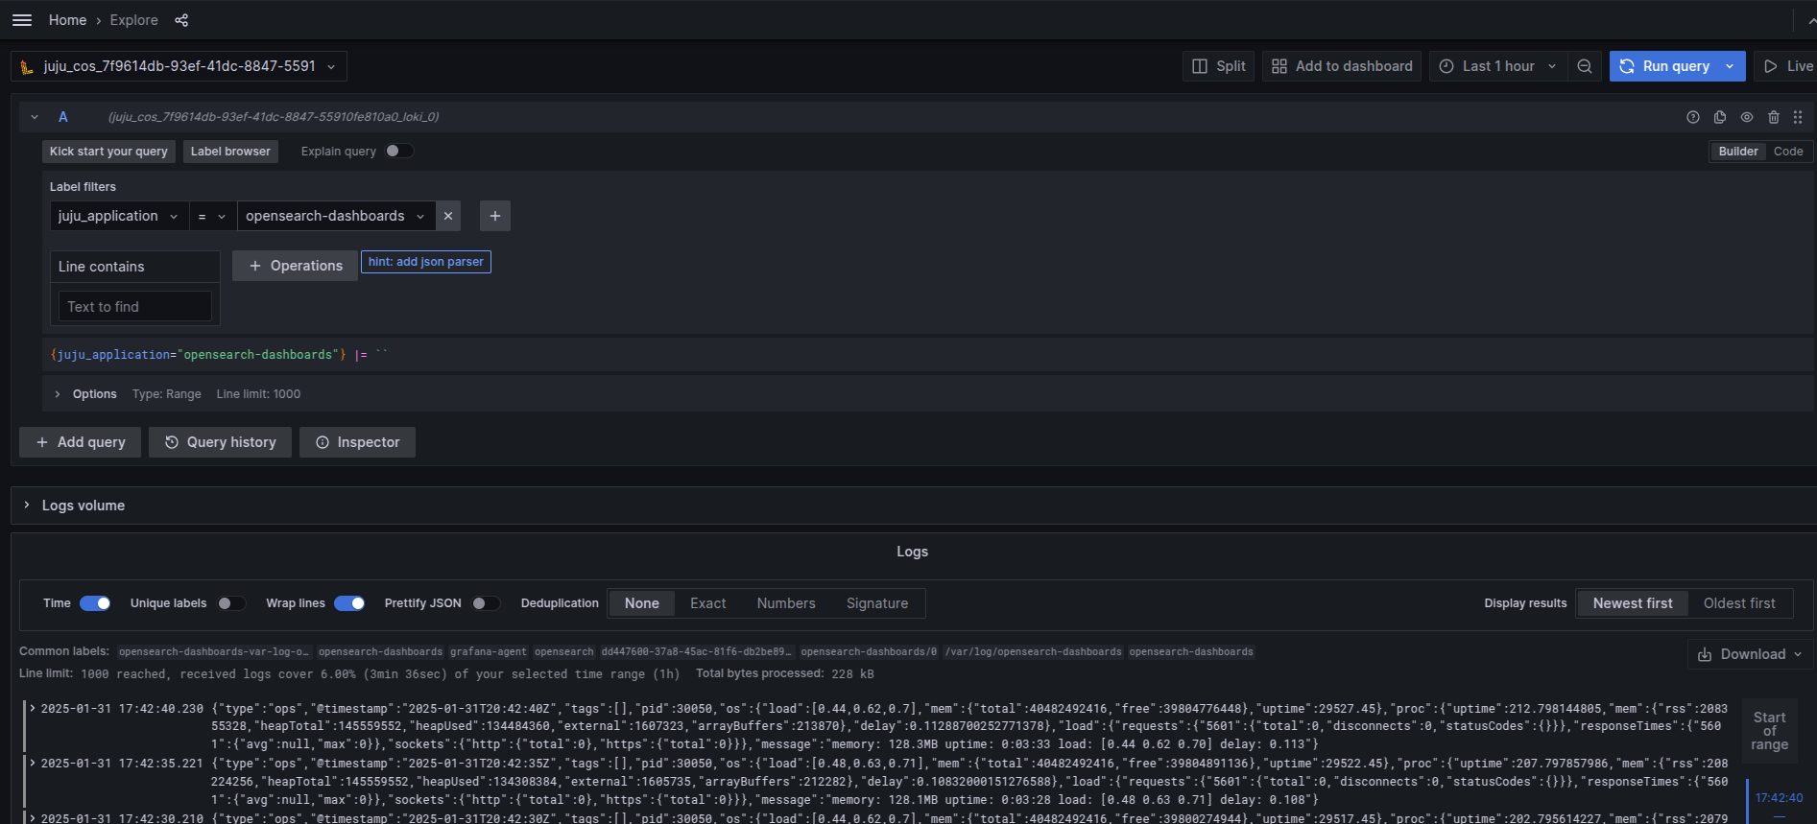
Task: Open the hamburger navigation menu
Action: tap(22, 20)
